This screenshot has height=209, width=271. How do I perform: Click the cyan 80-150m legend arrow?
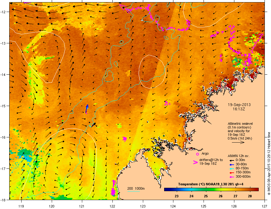231,168
